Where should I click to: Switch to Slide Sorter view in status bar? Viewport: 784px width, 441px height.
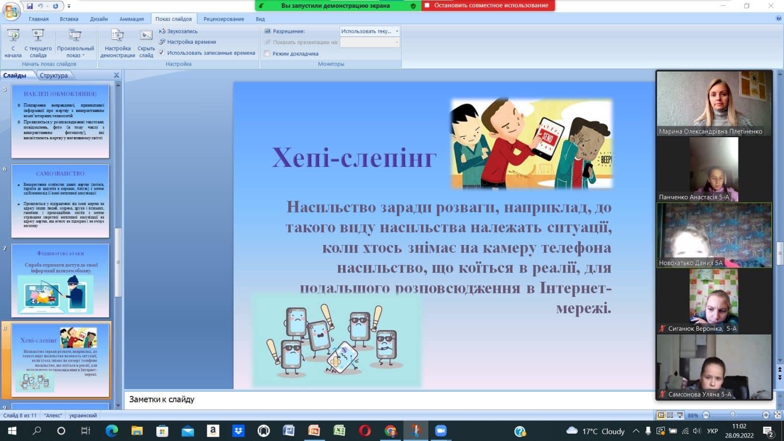coord(670,415)
